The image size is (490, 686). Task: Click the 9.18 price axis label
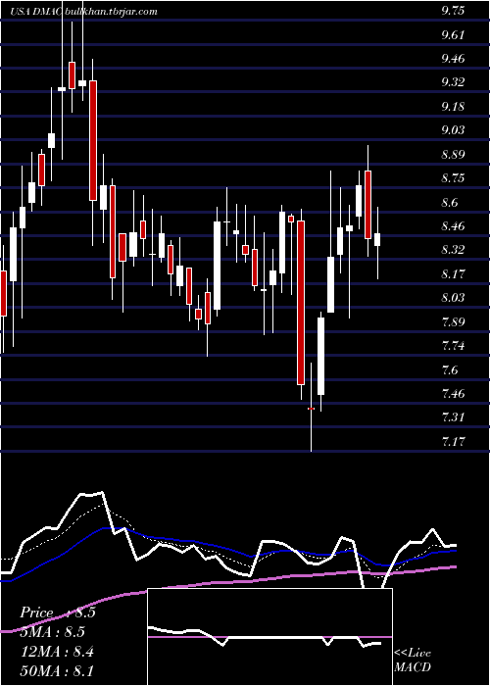pyautogui.click(x=453, y=107)
